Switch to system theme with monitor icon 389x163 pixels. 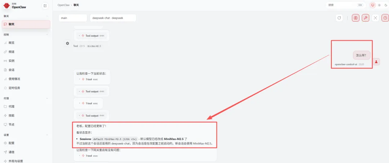(x=373, y=5)
